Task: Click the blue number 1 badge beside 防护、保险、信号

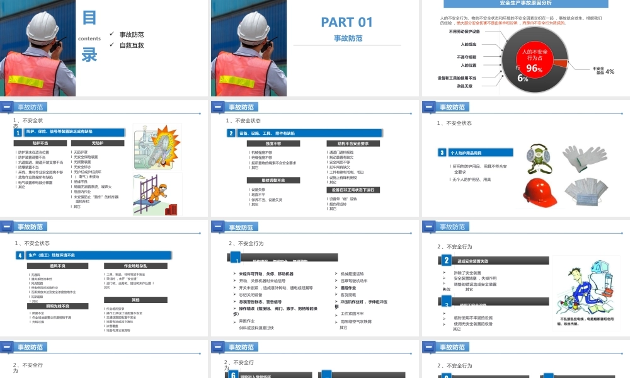Action: [18, 132]
